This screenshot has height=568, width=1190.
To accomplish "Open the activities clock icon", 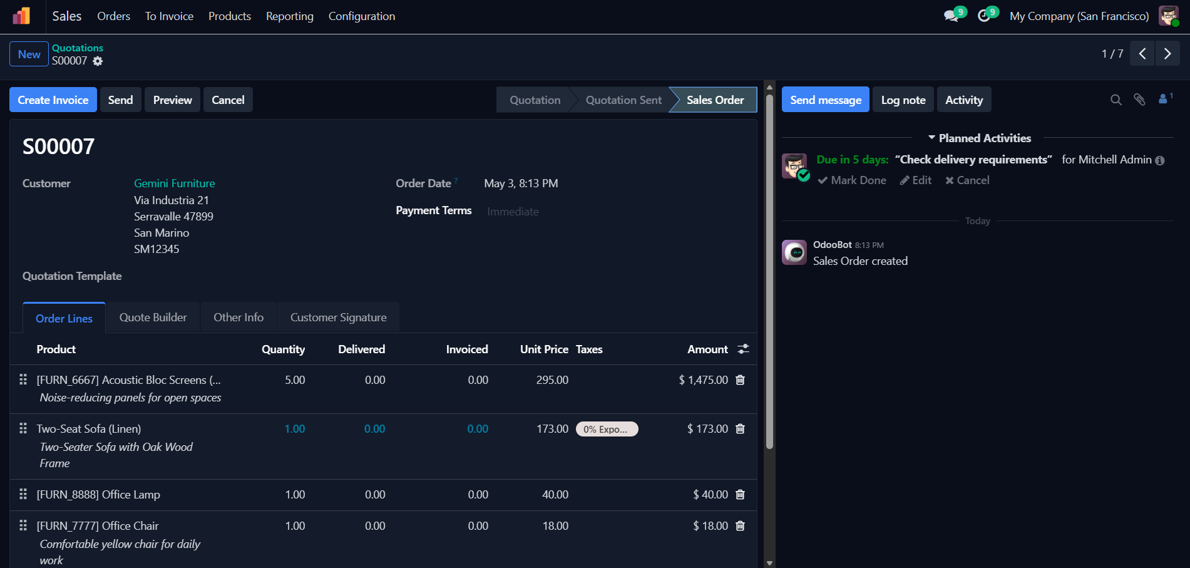I will point(985,16).
